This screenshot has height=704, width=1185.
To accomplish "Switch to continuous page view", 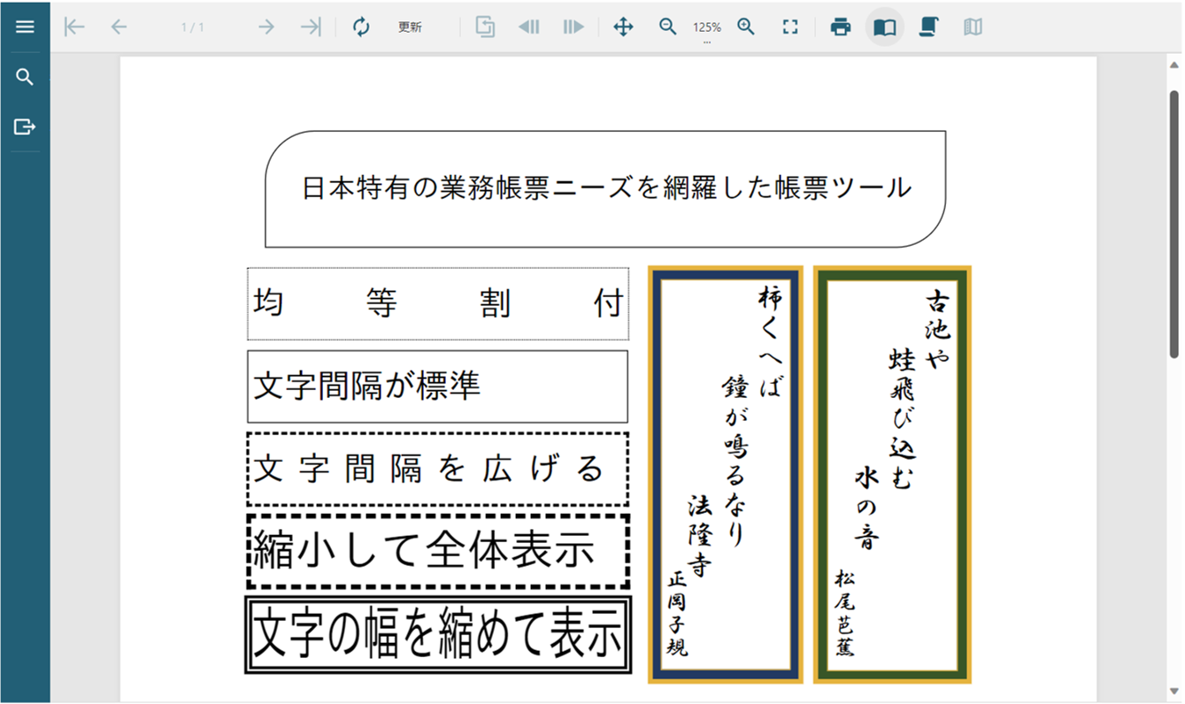I will point(928,27).
